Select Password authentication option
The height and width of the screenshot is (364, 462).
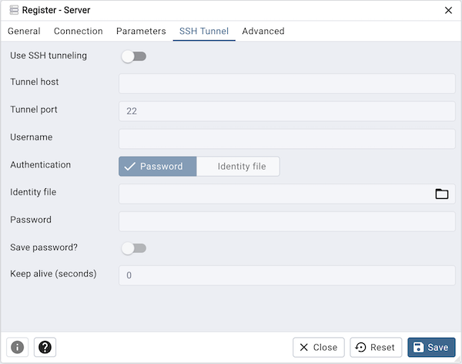pos(158,167)
